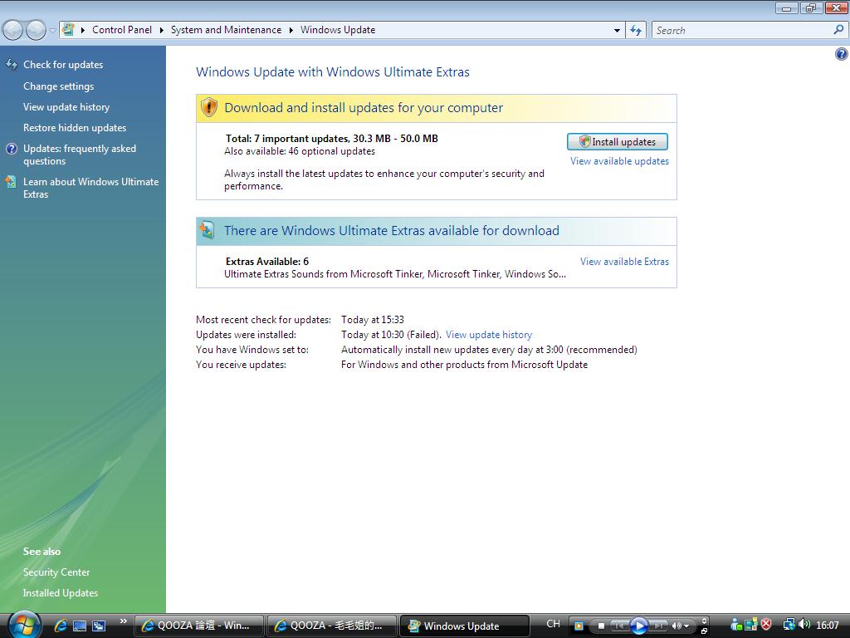Viewport: 850px width, 638px height.
Task: Click Switch between windows in Quick Launch
Action: (99, 626)
